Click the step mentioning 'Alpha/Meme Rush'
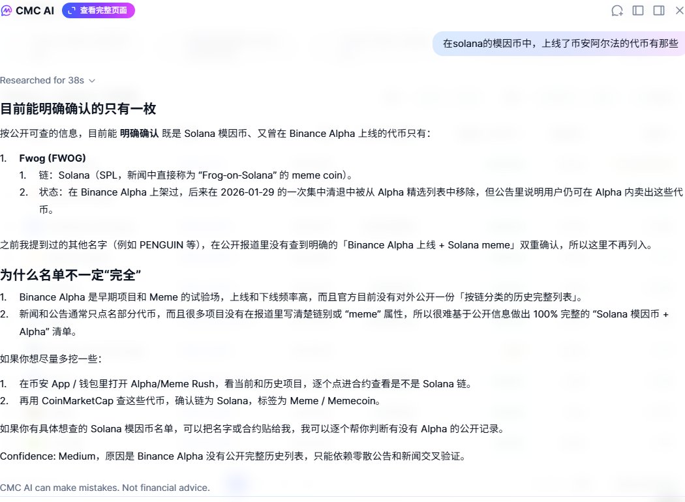This screenshot has height=502, width=685. point(245,384)
